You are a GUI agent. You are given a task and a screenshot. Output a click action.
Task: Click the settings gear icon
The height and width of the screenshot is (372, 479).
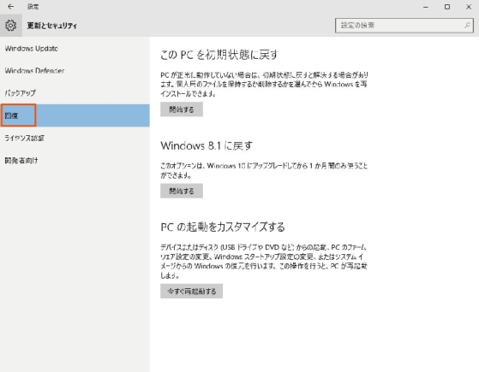click(10, 26)
